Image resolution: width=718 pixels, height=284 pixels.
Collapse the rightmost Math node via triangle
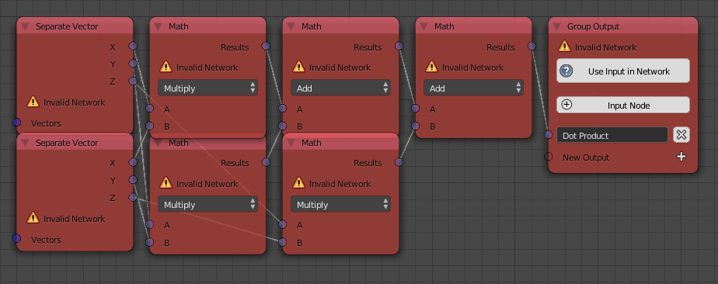(x=424, y=26)
